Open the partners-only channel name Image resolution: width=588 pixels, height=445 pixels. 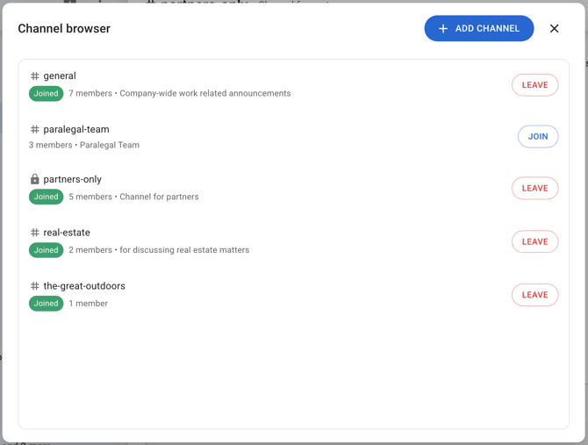point(72,180)
